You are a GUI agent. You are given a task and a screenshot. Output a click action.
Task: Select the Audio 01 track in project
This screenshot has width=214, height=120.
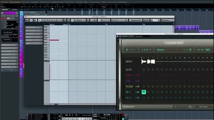point(33,12)
